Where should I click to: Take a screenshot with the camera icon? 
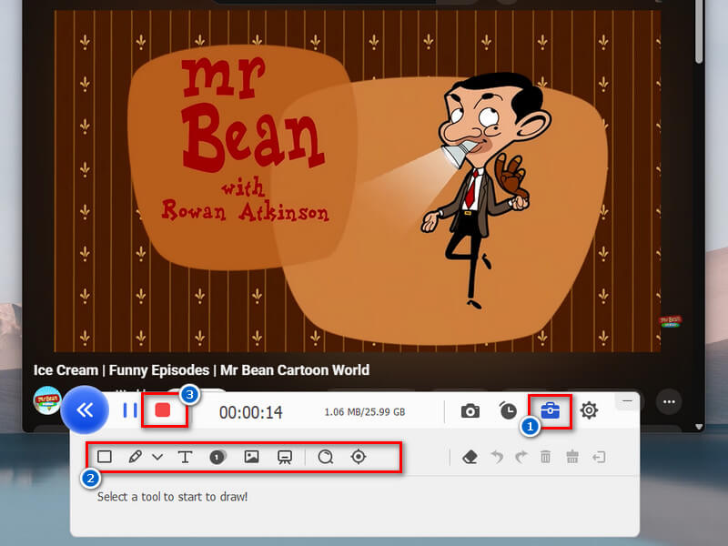coord(470,411)
